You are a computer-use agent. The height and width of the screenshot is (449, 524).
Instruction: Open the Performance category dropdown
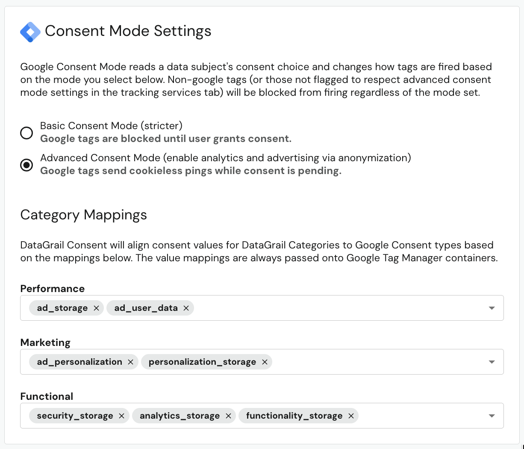click(x=492, y=308)
